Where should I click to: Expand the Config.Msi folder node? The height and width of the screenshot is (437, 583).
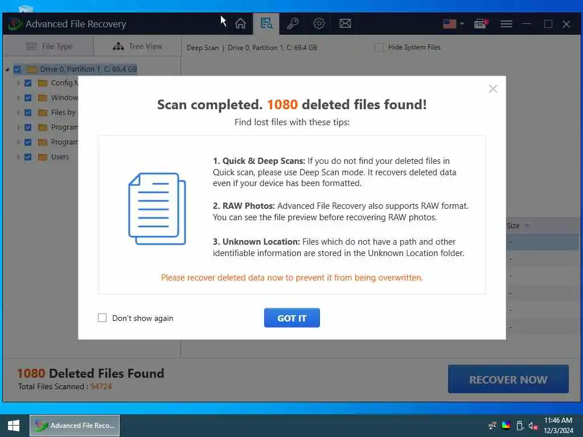click(18, 83)
